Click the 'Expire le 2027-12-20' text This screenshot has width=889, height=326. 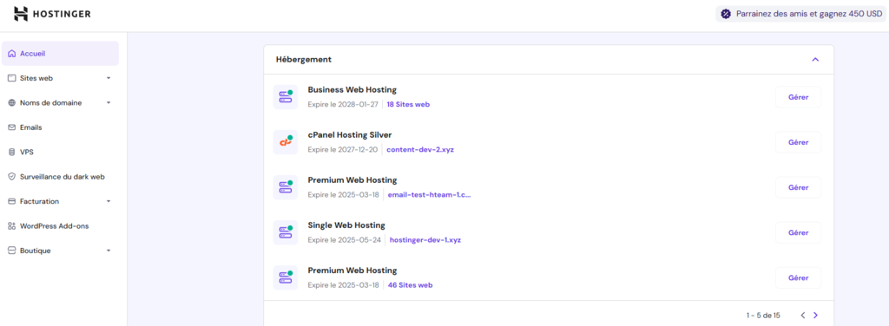(343, 149)
